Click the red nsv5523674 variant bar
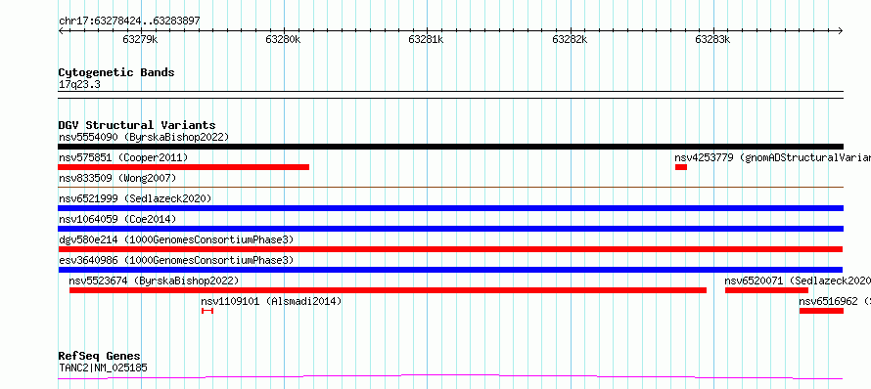Viewport: 871px width, 389px height. pos(388,290)
